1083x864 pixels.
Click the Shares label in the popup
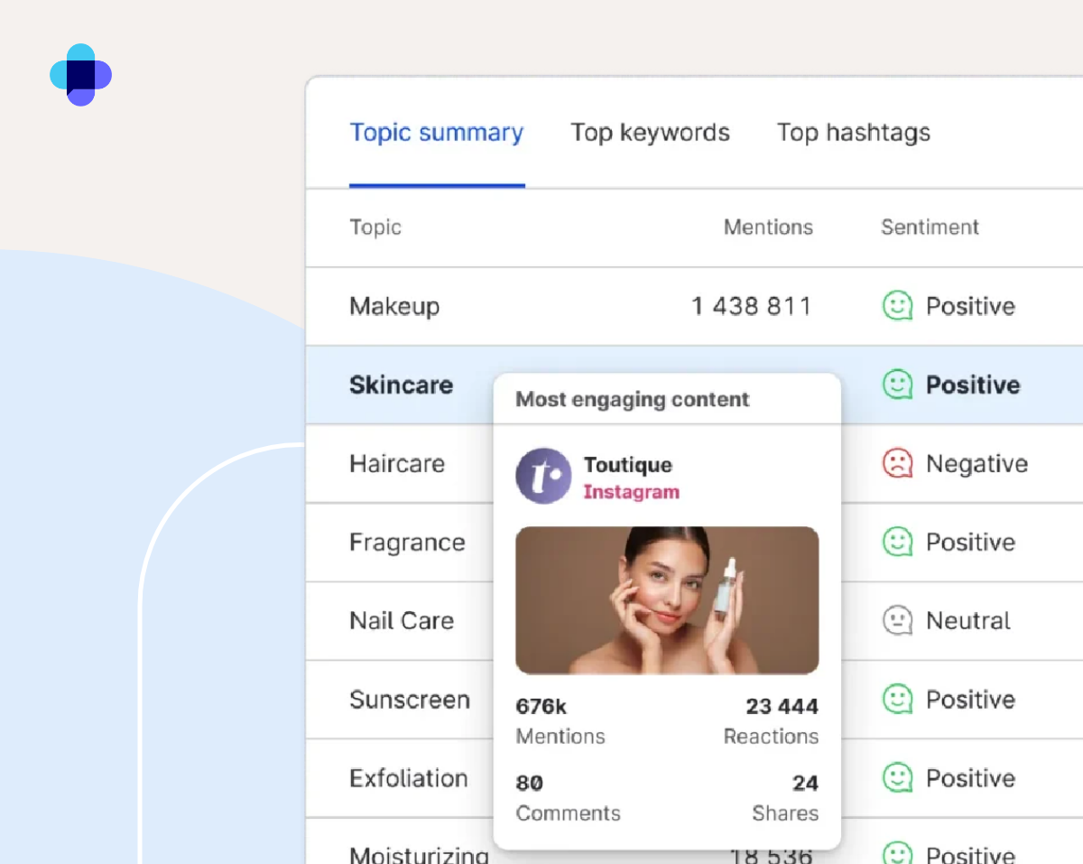click(785, 813)
